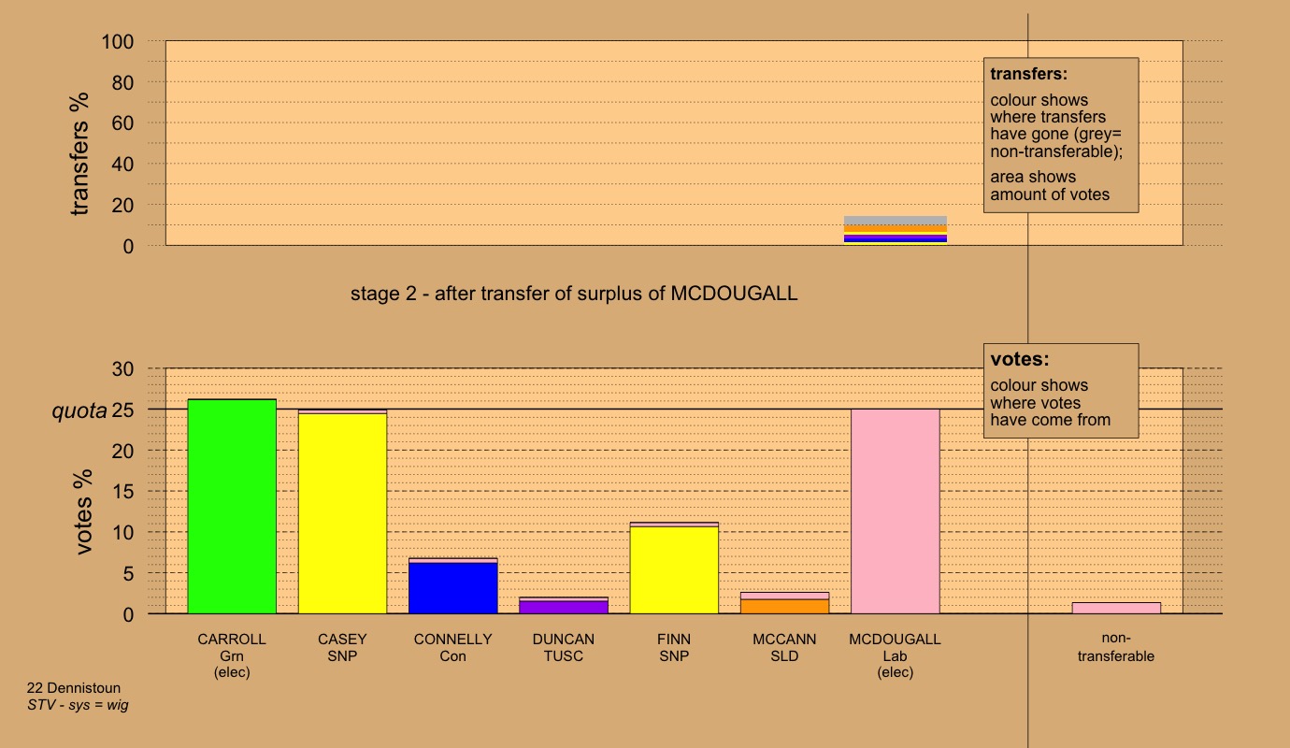Click the blue CONNELLY votes bar

453,588
